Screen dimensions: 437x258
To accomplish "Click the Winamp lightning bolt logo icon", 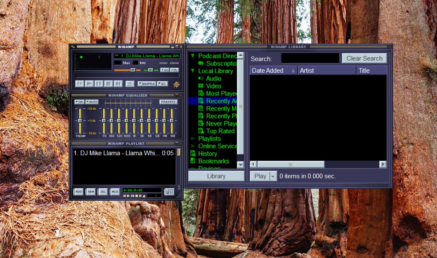I will [x=176, y=85].
